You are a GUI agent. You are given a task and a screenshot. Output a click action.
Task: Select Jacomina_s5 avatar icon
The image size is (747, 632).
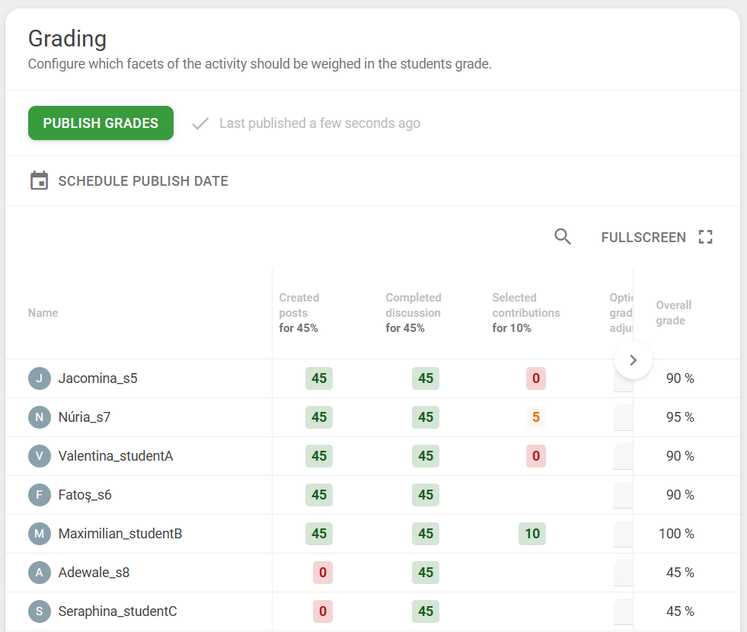point(40,378)
